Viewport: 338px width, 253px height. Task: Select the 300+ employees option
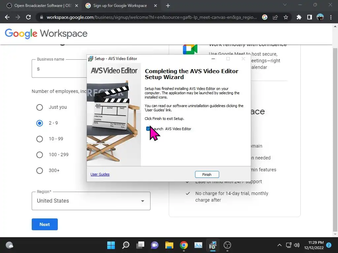(40, 171)
